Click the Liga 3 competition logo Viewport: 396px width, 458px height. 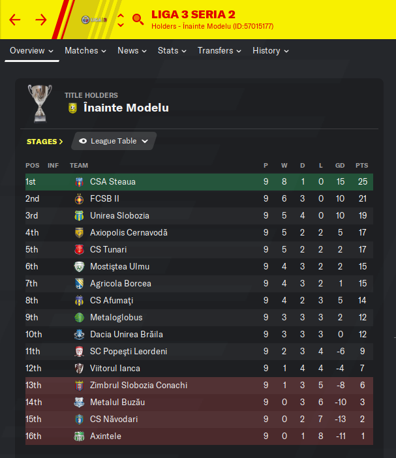pyautogui.click(x=94, y=20)
